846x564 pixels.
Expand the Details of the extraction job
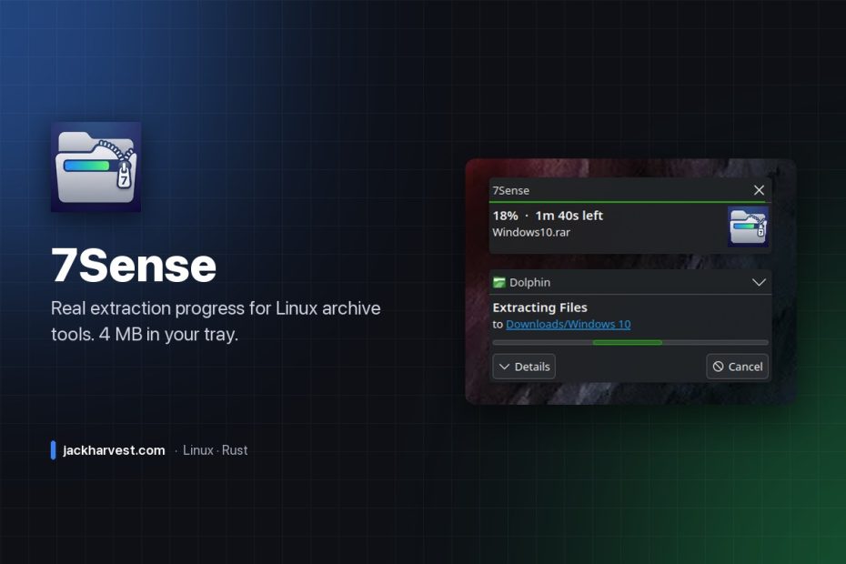pyautogui.click(x=524, y=367)
